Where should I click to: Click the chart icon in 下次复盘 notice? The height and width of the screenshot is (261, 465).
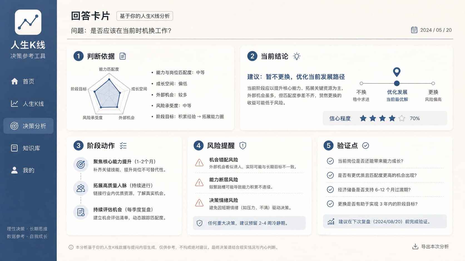[x=331, y=222]
